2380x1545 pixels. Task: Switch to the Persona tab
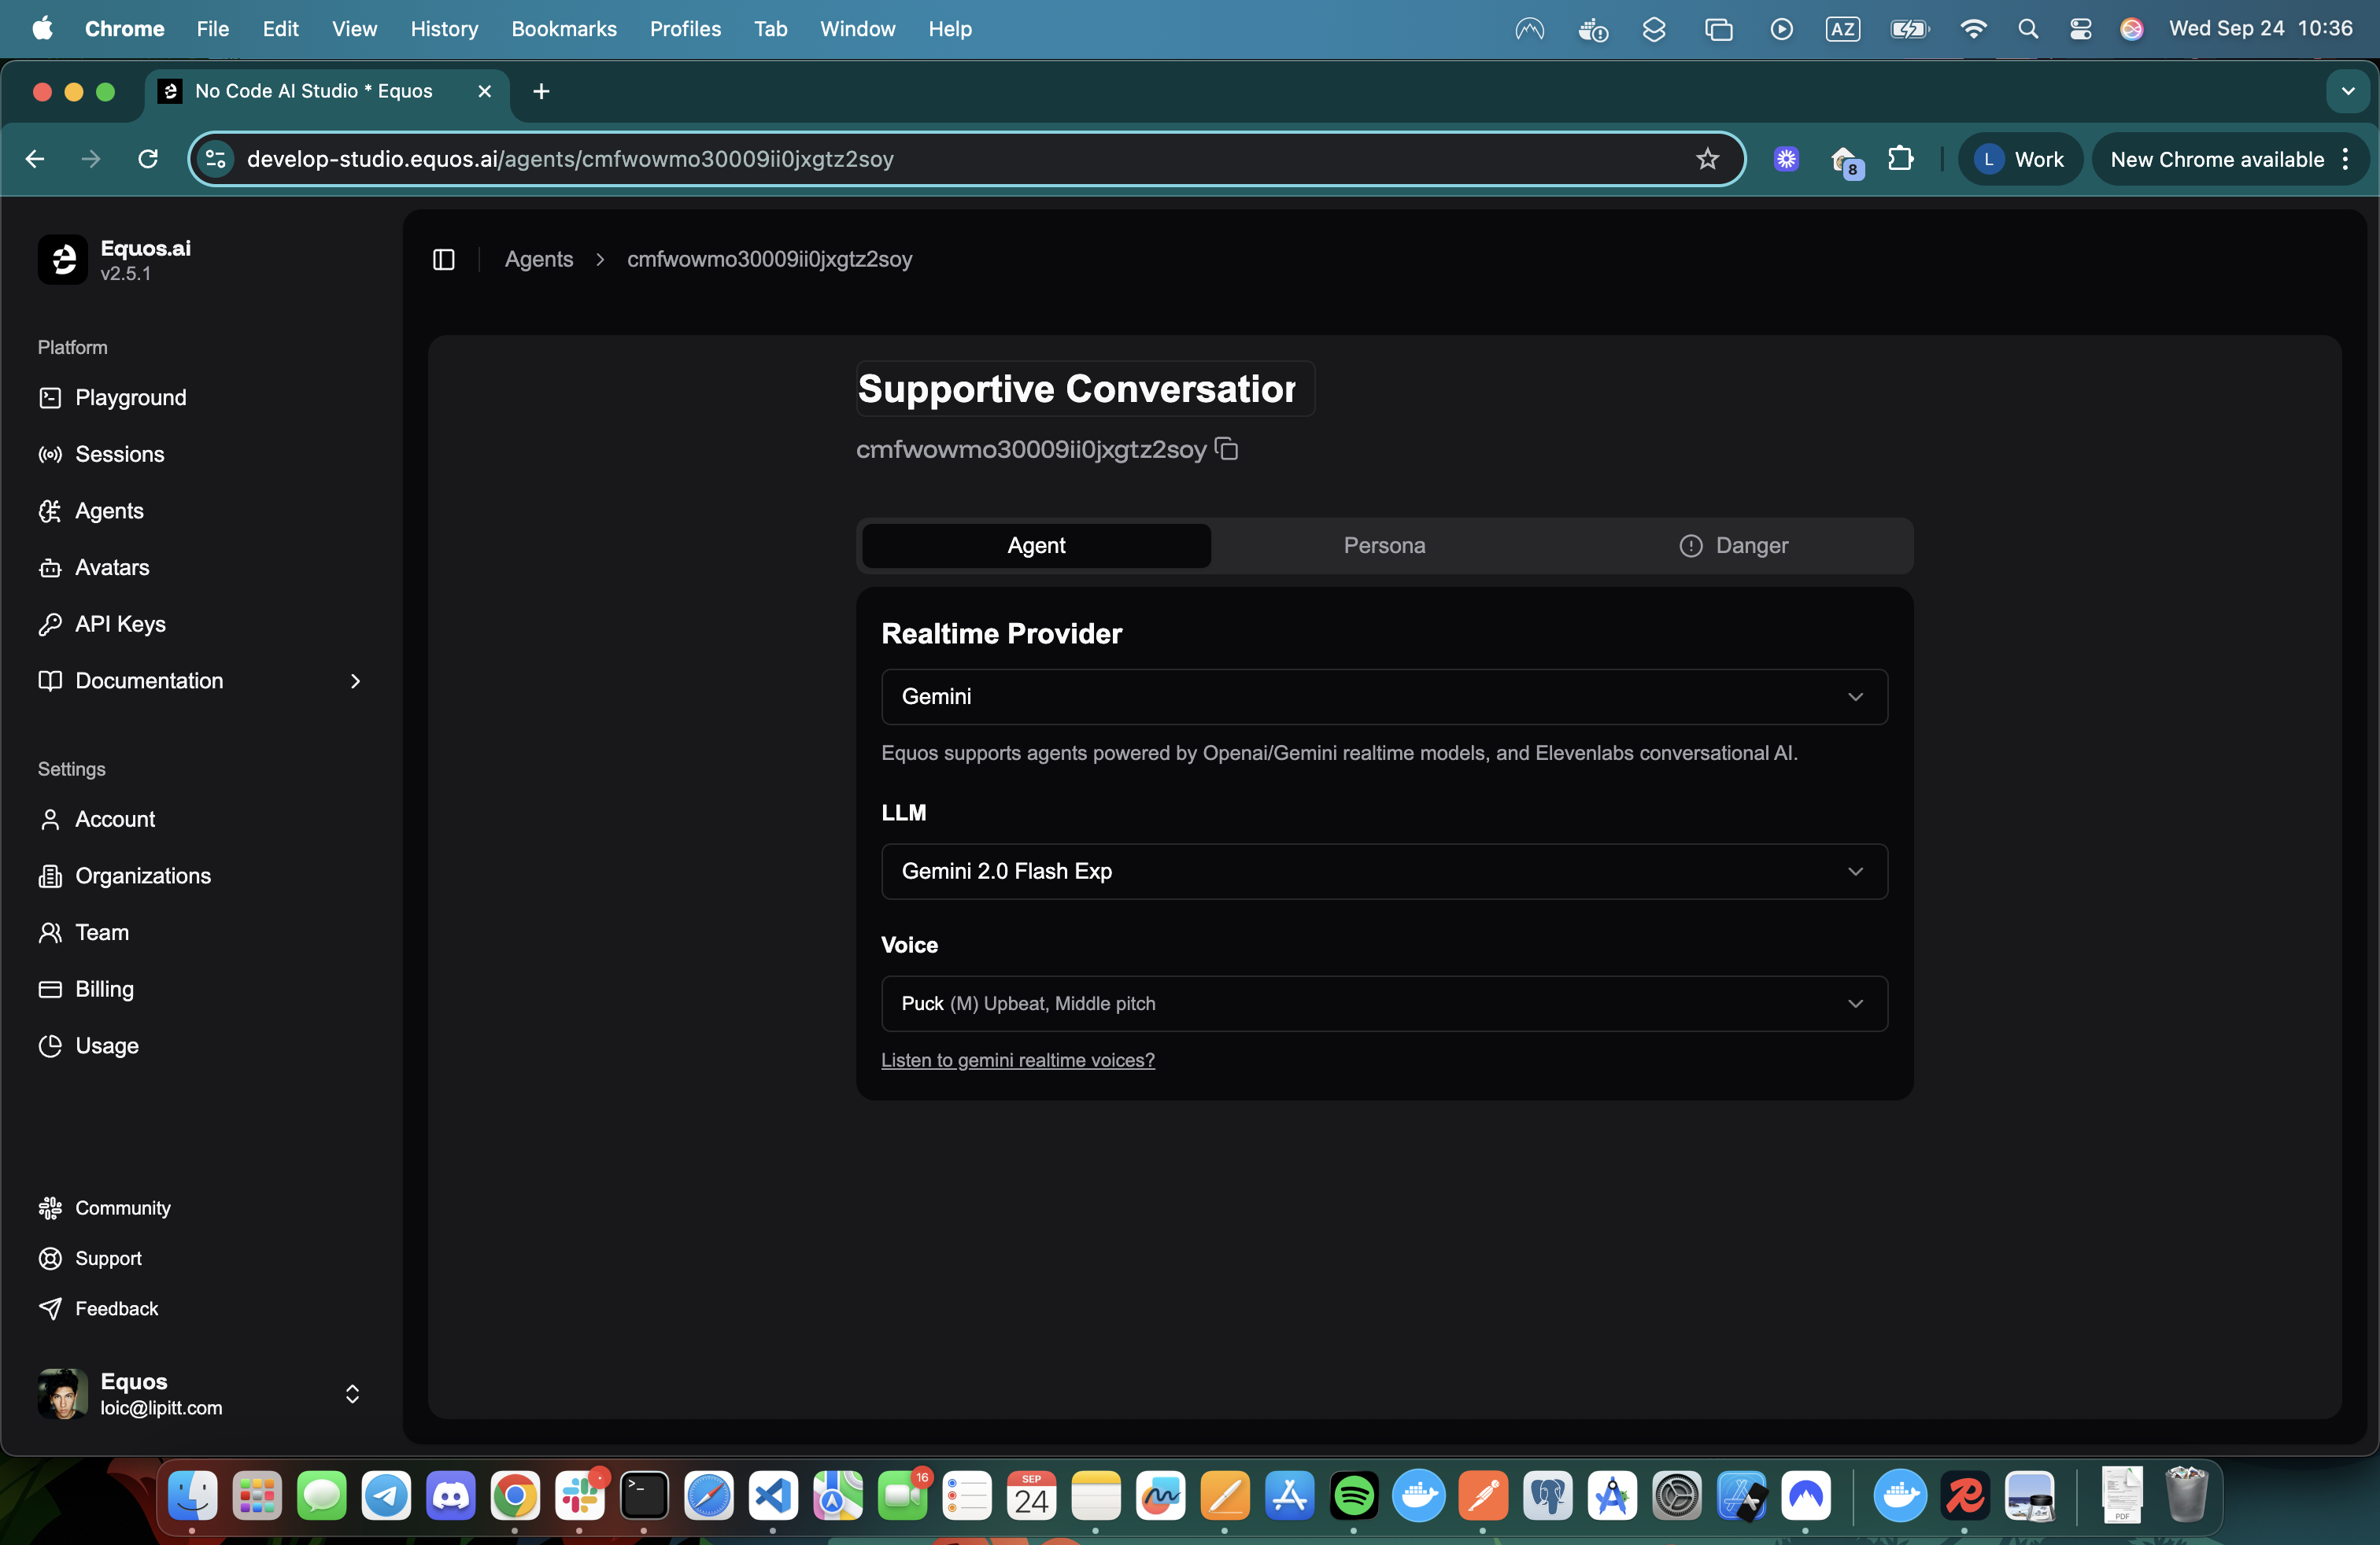(x=1384, y=546)
